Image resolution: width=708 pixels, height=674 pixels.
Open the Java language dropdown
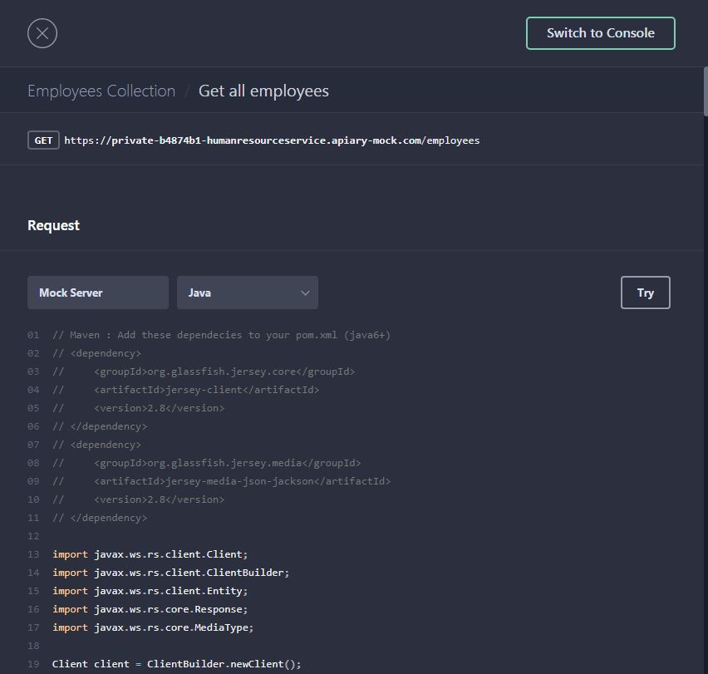[247, 293]
